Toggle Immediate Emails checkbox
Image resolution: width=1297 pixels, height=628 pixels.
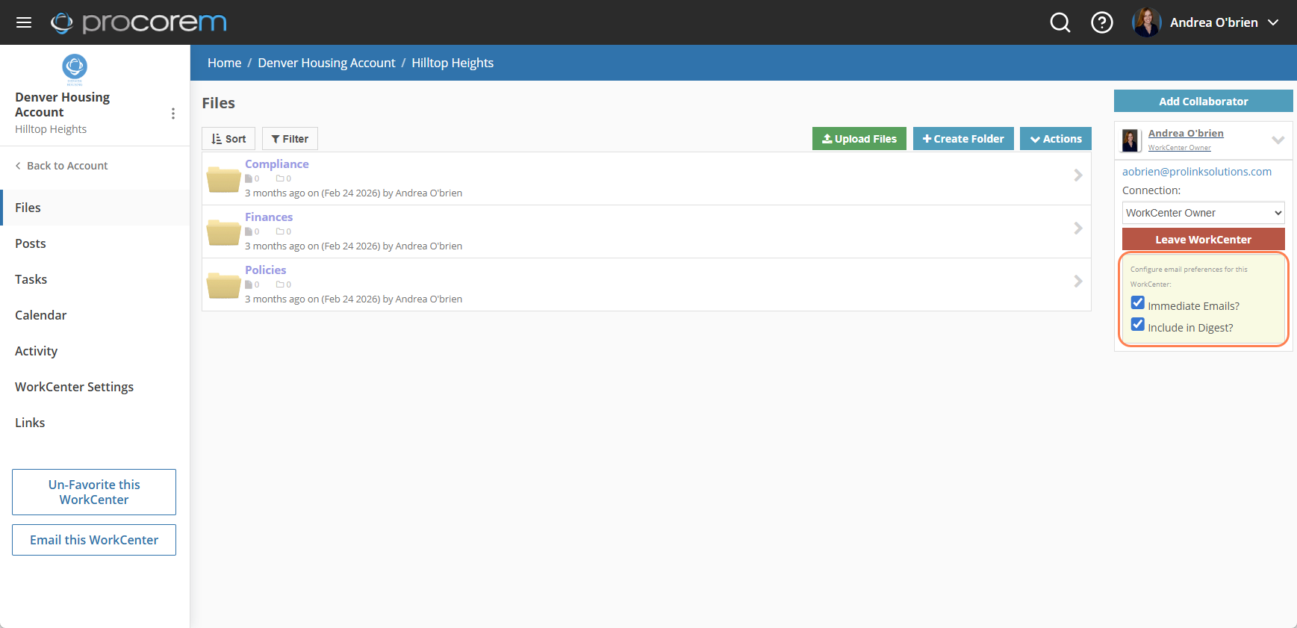pyautogui.click(x=1138, y=302)
